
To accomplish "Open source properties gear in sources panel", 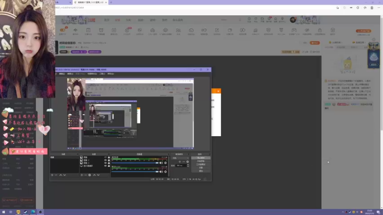I will click(90, 175).
